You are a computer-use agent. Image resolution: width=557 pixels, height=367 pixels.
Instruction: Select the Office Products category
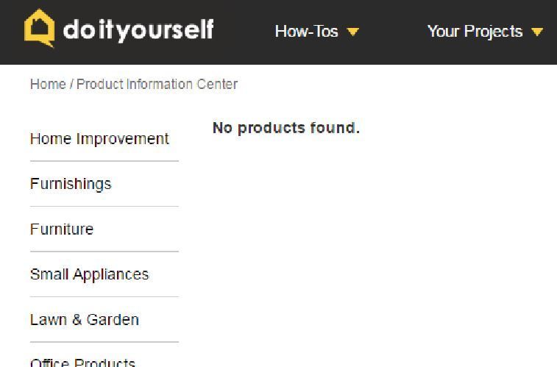(x=82, y=363)
